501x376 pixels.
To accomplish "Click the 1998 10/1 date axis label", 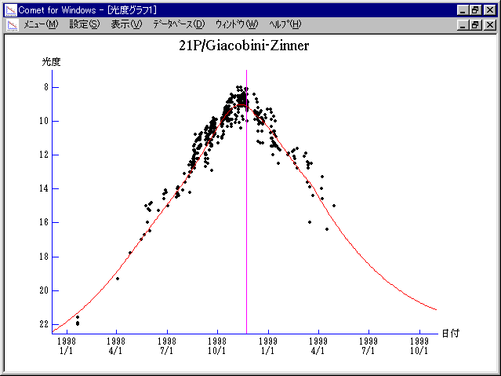I will point(217,346).
